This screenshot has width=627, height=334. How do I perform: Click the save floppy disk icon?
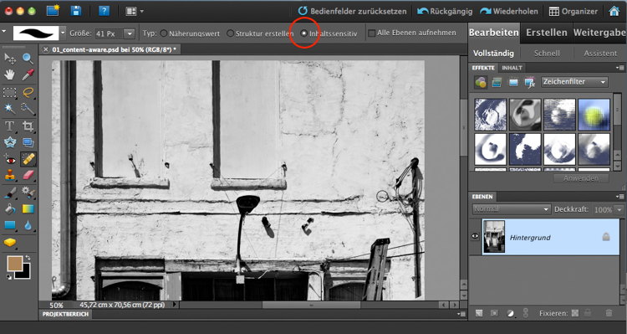pyautogui.click(x=75, y=11)
